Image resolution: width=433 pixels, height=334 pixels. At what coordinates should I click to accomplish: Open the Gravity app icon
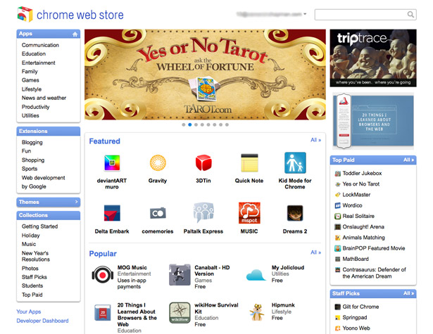[x=158, y=162]
